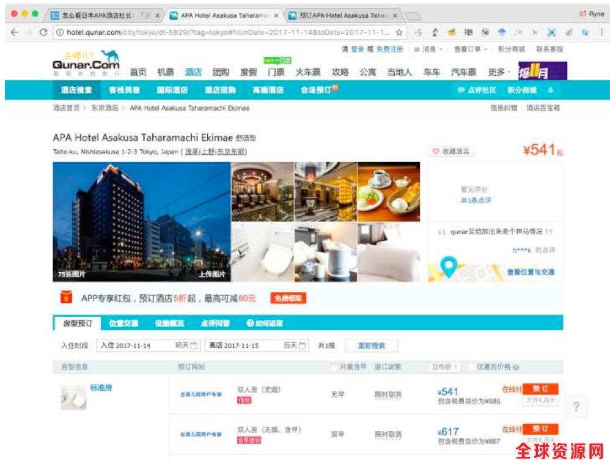610x466 pixels.
Task: Go to 机票 in the top menu
Action: click(166, 72)
